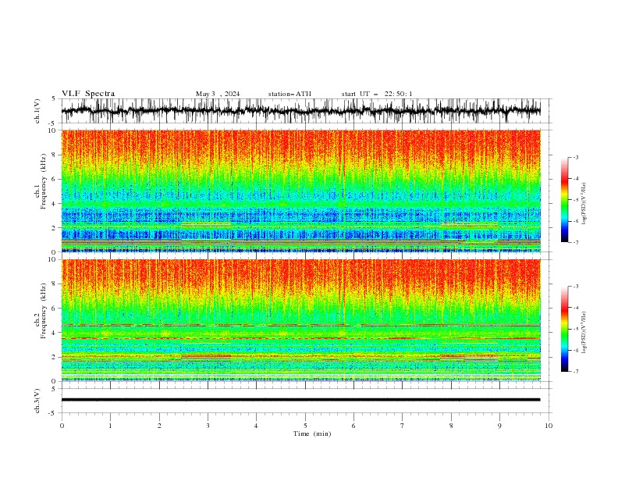Click time axis tick label '5'
Screen dimensions: 618x478
click(x=305, y=426)
